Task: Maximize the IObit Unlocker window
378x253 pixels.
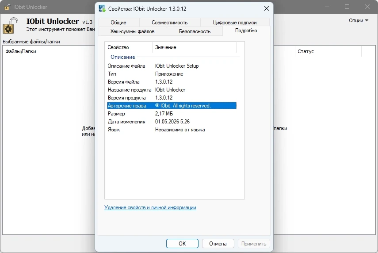Action: pos(347,7)
